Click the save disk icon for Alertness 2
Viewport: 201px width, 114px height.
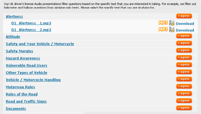172,30
